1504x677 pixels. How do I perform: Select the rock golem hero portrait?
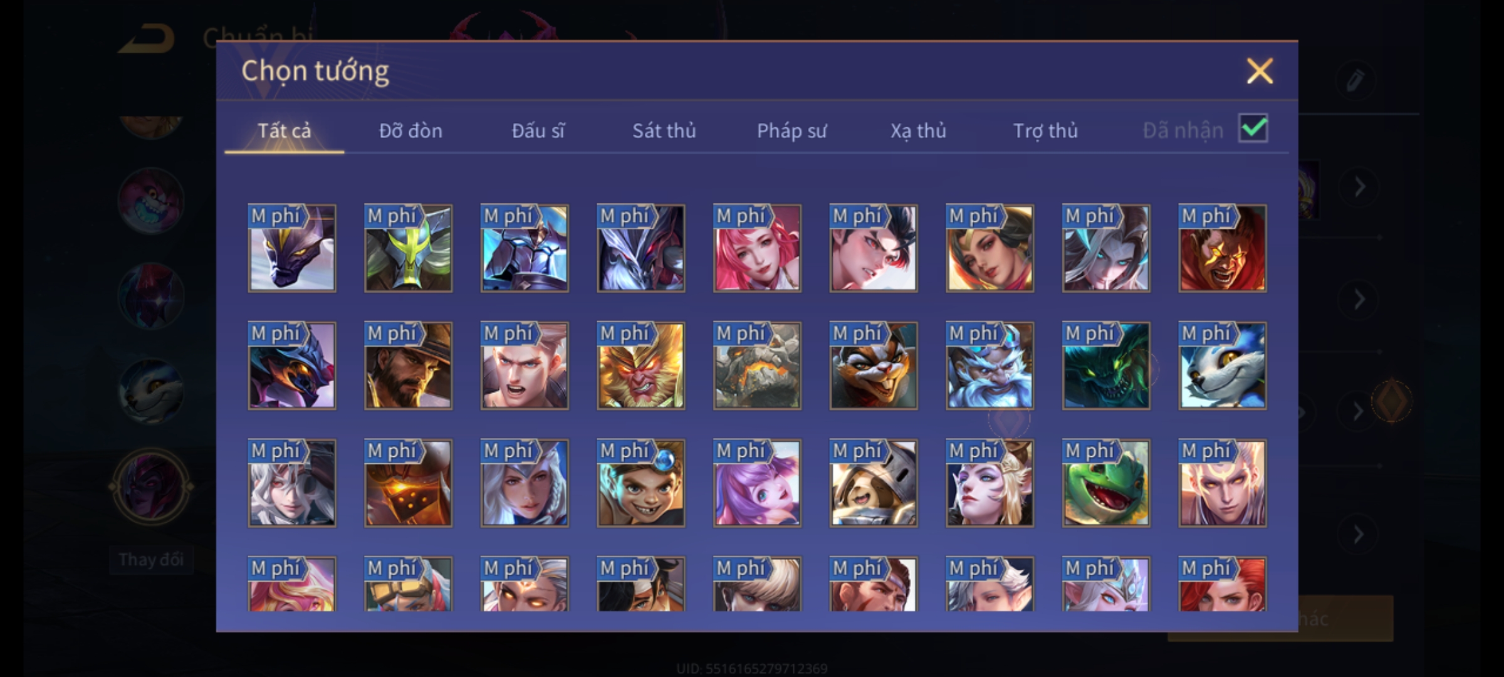[x=757, y=365]
